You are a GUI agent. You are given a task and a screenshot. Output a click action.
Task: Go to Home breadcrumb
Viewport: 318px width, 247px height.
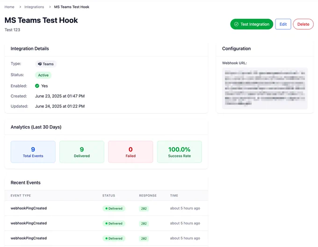pos(9,7)
